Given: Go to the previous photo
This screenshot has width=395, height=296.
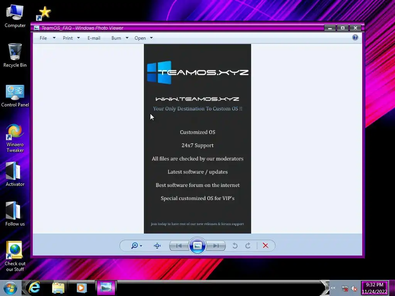Looking at the screenshot, I should (179, 246).
